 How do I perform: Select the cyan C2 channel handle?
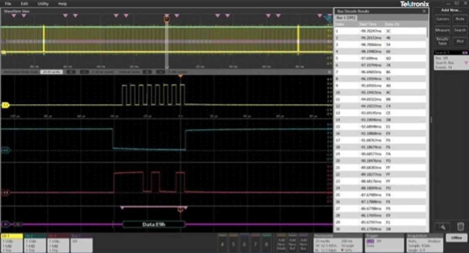pyautogui.click(x=5, y=150)
